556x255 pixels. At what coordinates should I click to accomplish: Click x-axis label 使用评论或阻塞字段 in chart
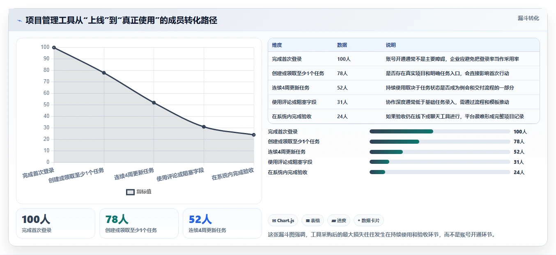coord(180,175)
